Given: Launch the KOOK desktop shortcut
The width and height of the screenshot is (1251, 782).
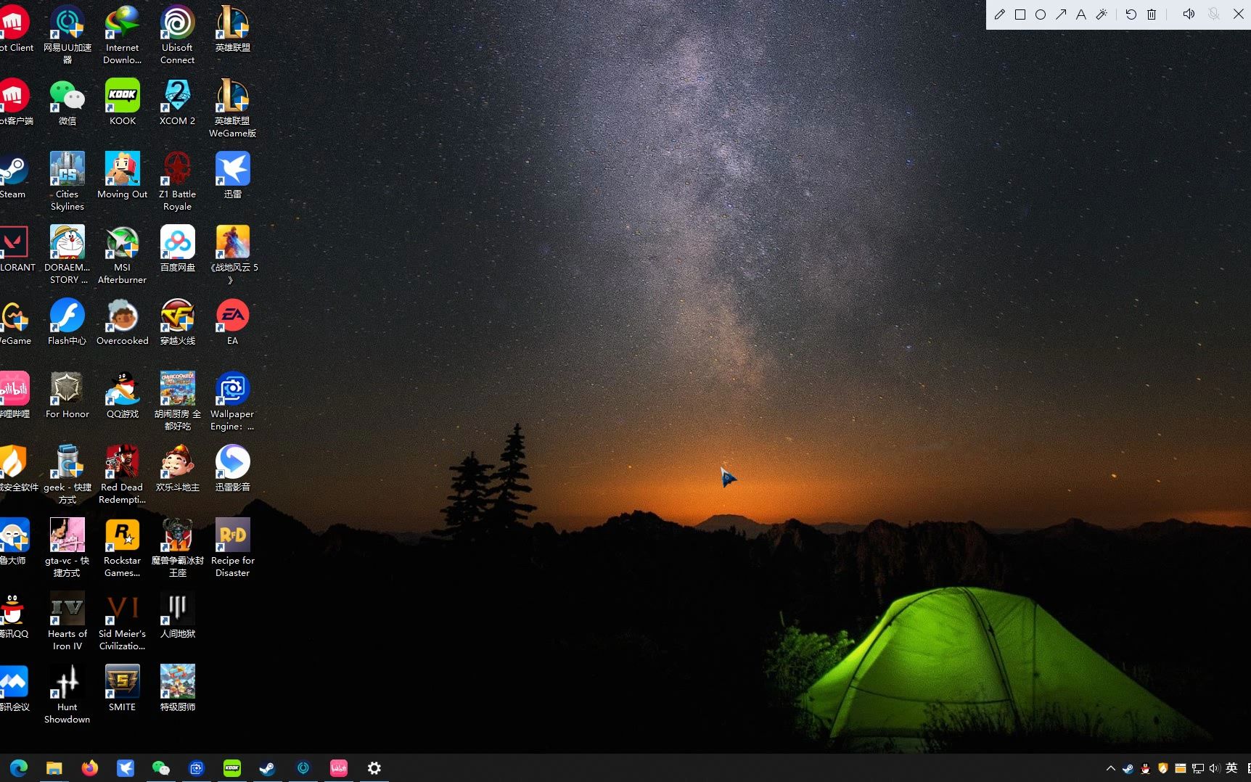Looking at the screenshot, I should pos(123,102).
